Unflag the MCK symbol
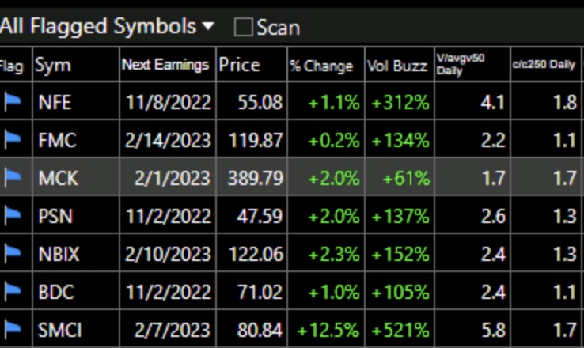584x348 pixels. click(x=13, y=177)
